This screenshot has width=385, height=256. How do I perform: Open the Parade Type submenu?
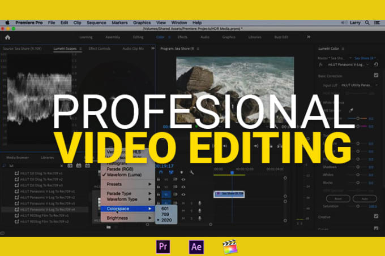pyautogui.click(x=128, y=193)
